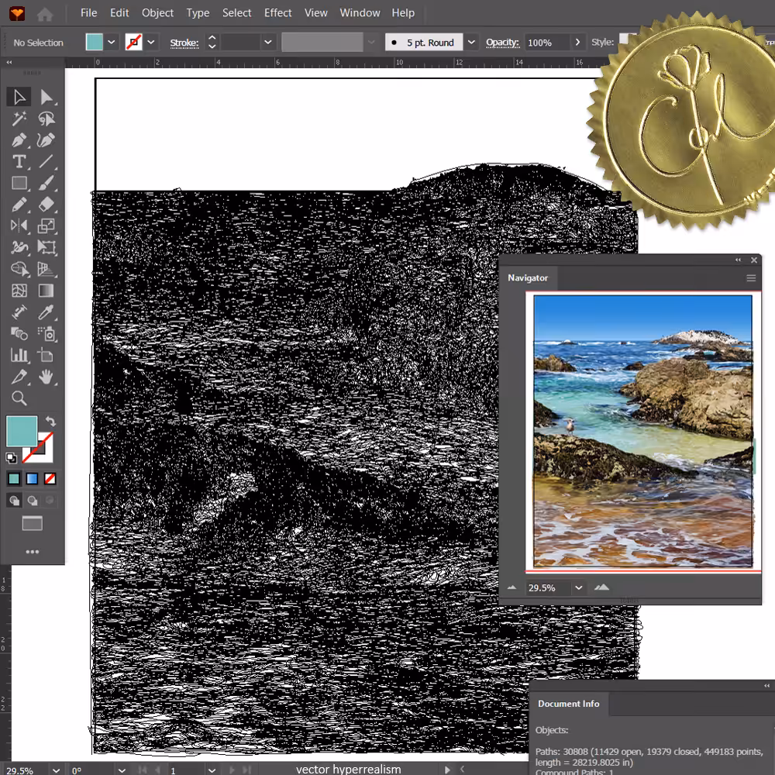Screen dimensions: 775x775
Task: Switch to the Document Info tab
Action: tap(568, 704)
